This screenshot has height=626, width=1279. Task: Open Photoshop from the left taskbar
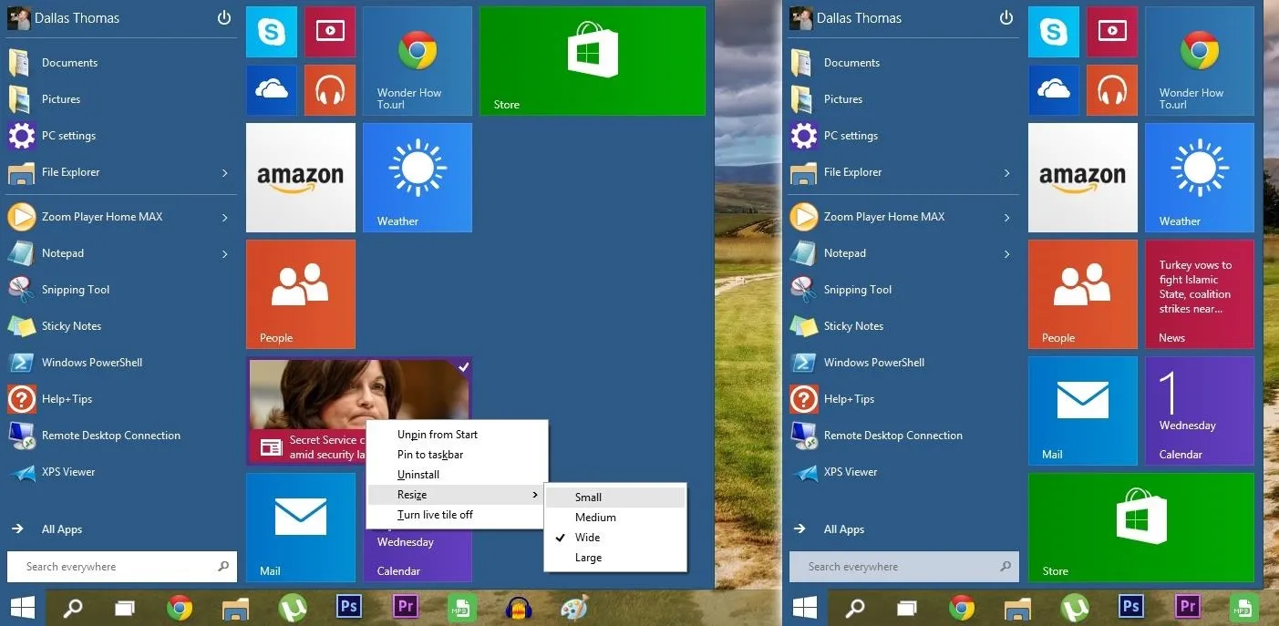[349, 607]
